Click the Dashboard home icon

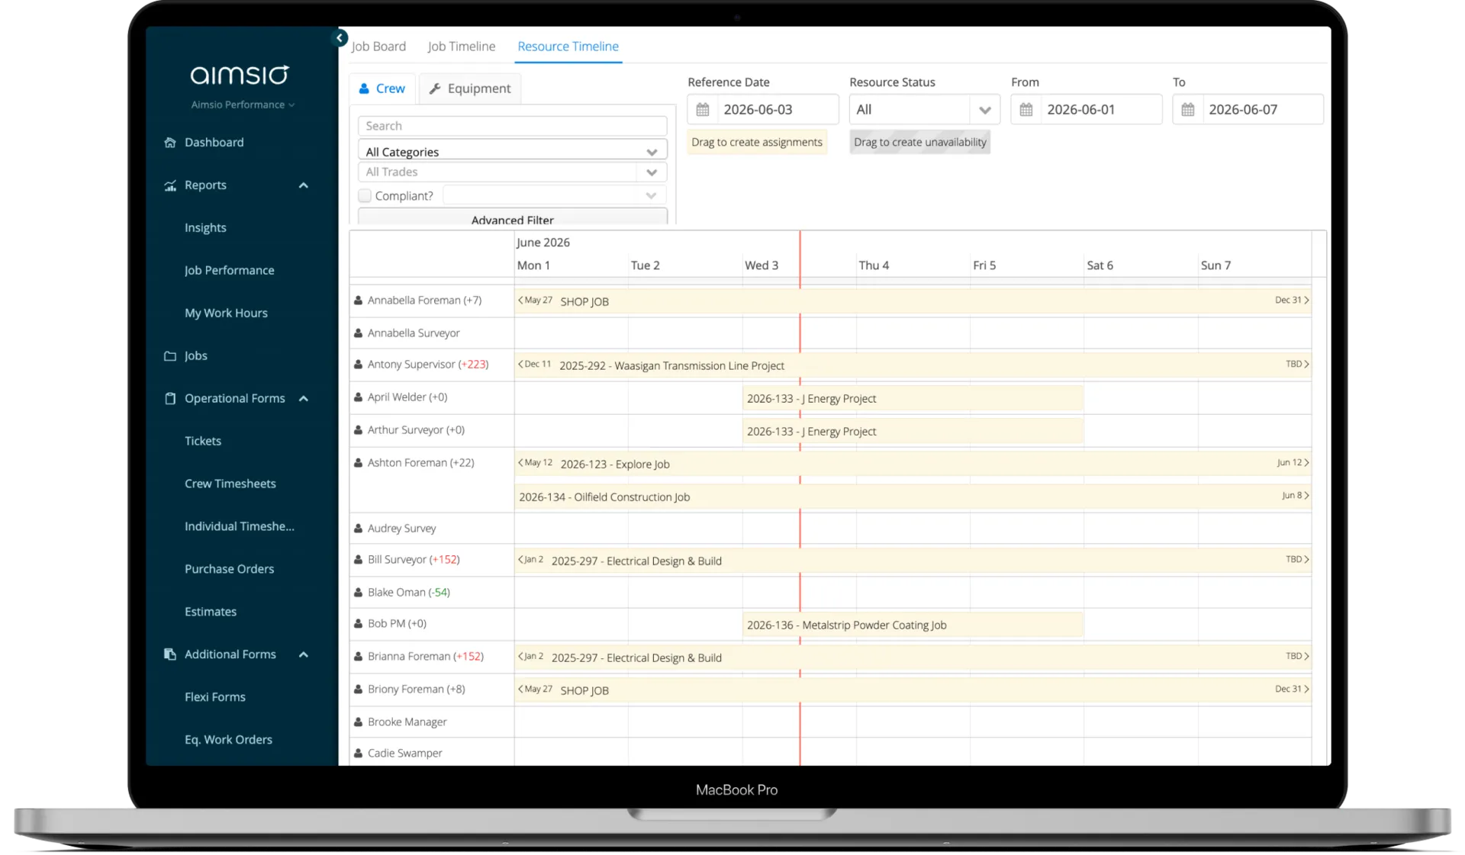pyautogui.click(x=170, y=143)
